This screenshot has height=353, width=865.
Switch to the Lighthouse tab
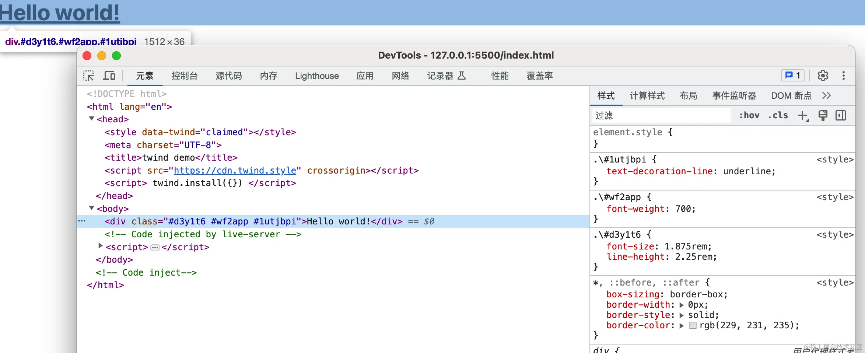click(x=317, y=76)
